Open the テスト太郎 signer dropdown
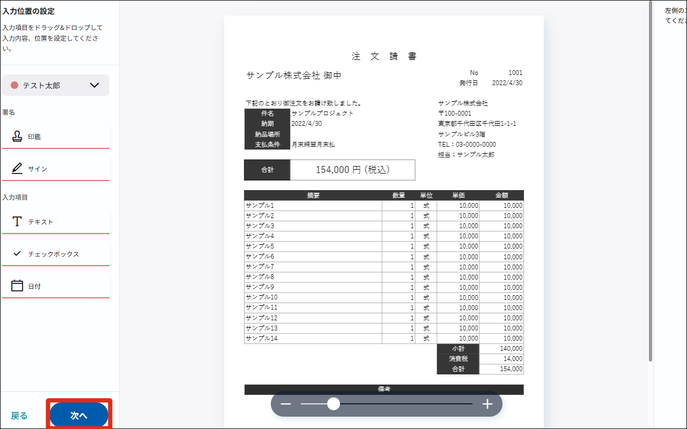 (x=55, y=85)
